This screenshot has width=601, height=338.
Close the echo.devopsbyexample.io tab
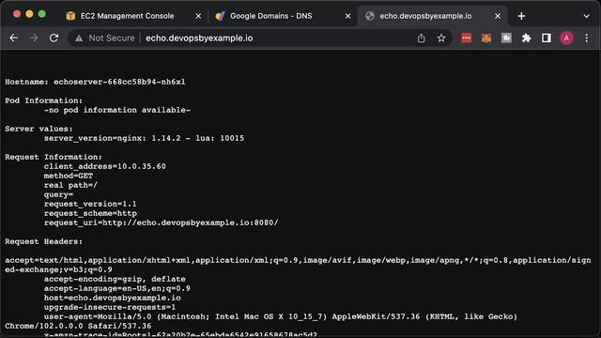pos(498,16)
